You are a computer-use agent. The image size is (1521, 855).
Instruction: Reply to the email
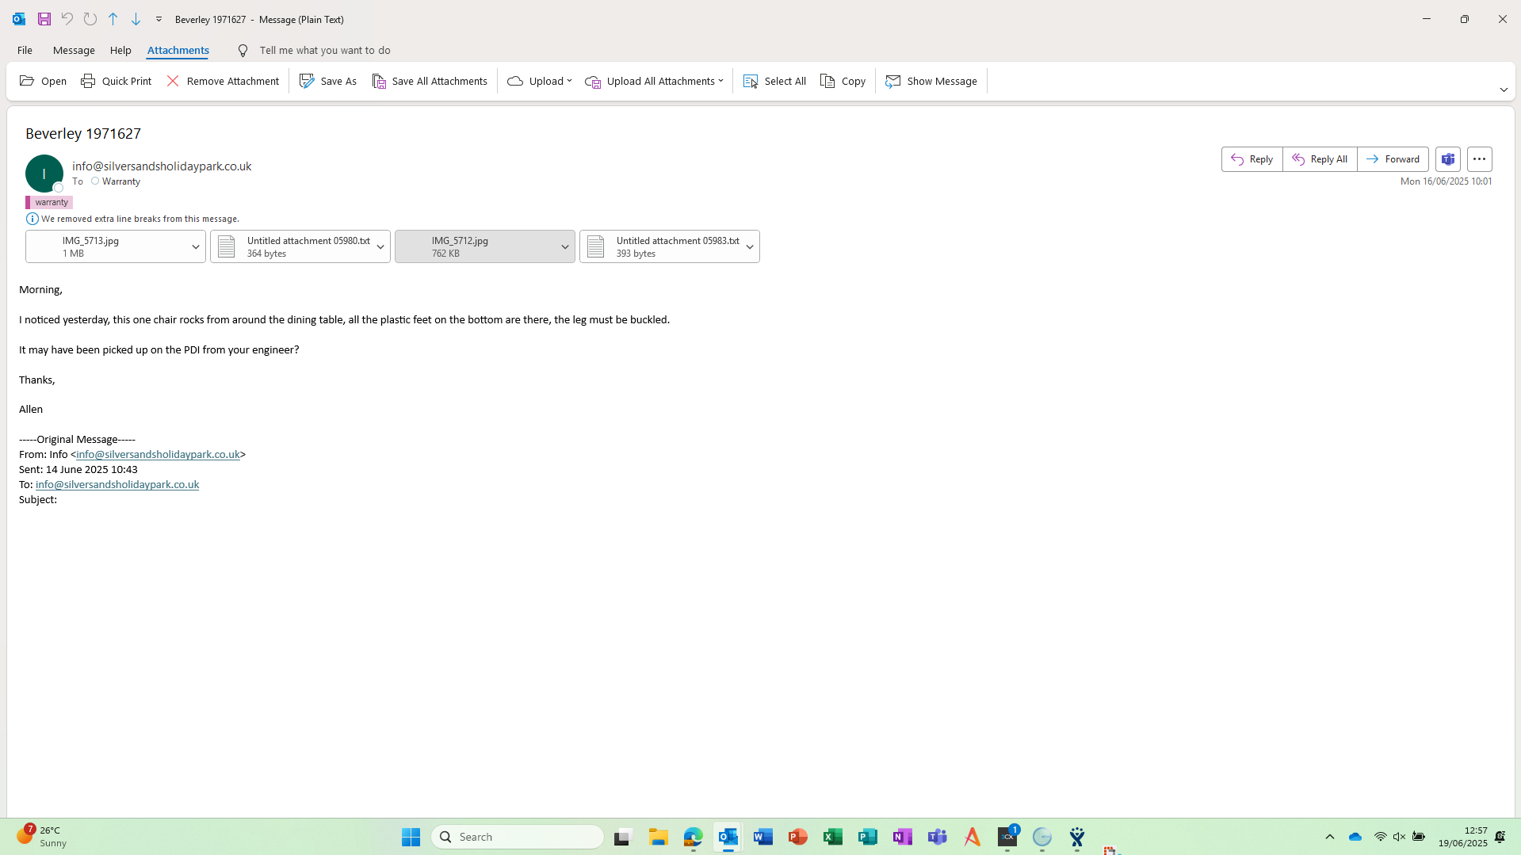pos(1252,159)
